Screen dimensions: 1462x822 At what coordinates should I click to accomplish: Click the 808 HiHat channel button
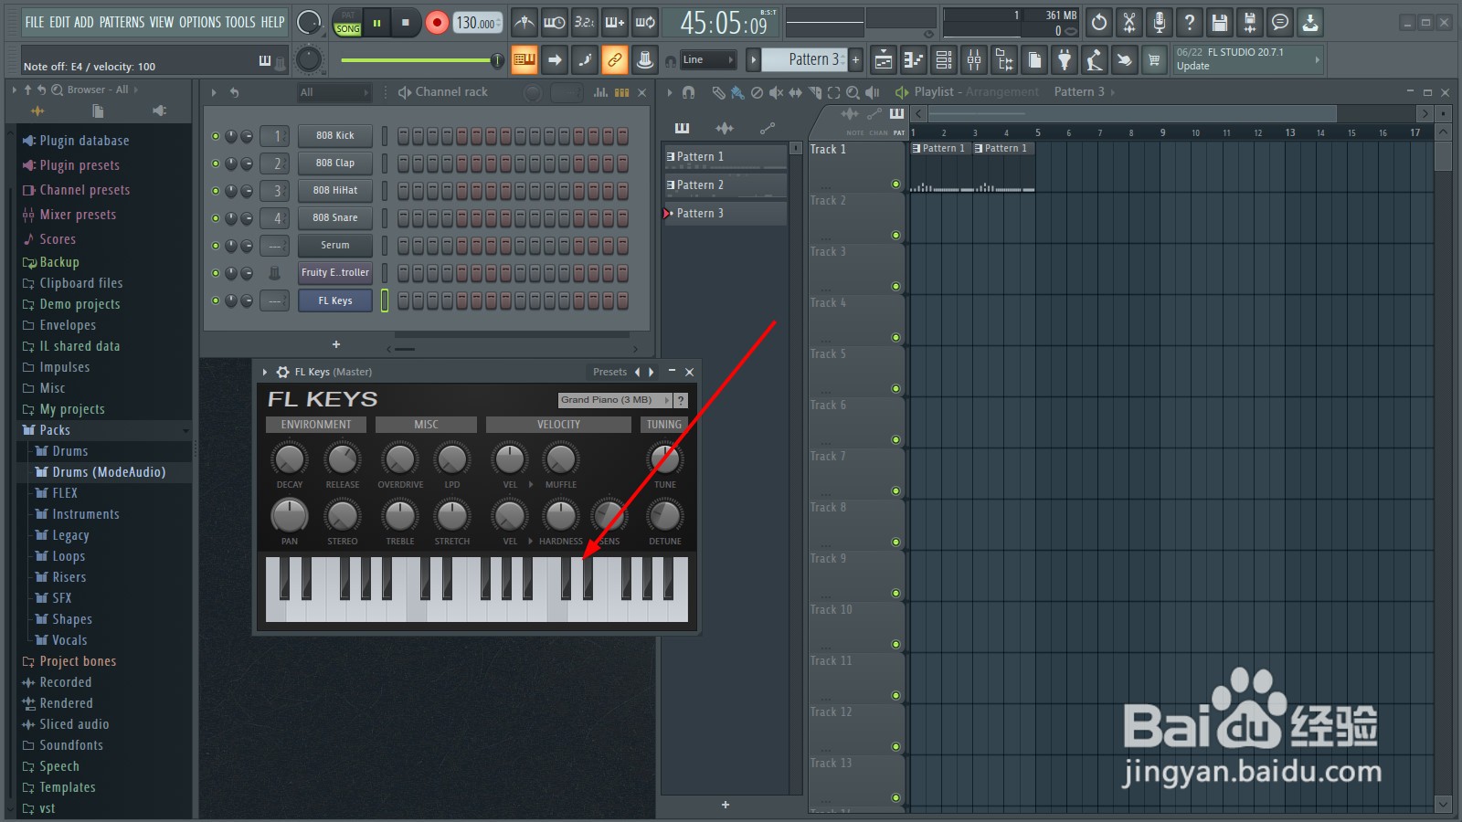click(x=335, y=191)
